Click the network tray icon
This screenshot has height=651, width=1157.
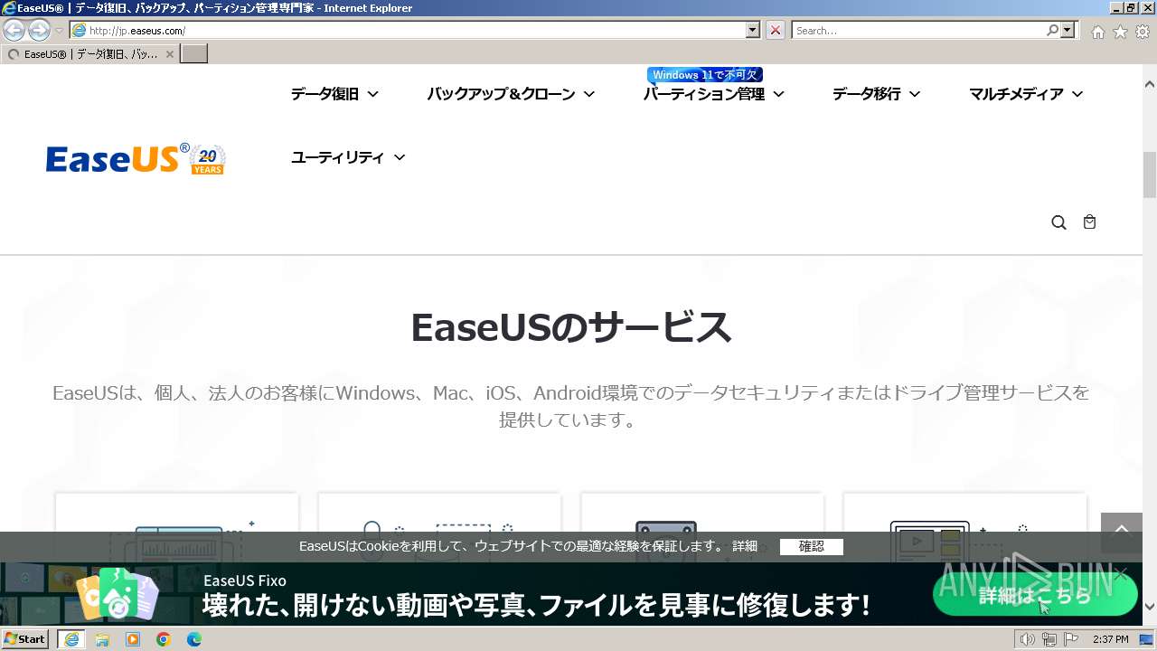pos(1049,639)
